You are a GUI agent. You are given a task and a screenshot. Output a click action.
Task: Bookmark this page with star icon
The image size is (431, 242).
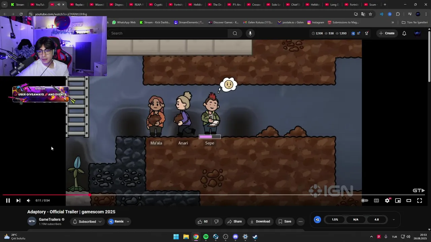click(x=370, y=14)
